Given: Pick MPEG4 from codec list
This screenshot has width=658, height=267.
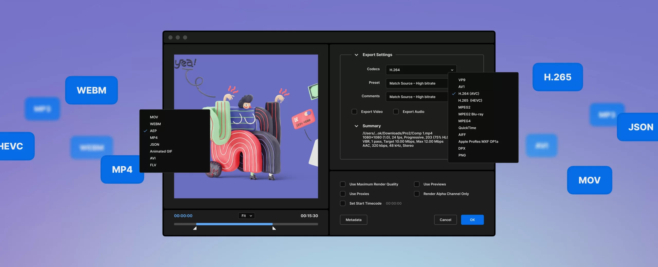Looking at the screenshot, I should [x=464, y=121].
